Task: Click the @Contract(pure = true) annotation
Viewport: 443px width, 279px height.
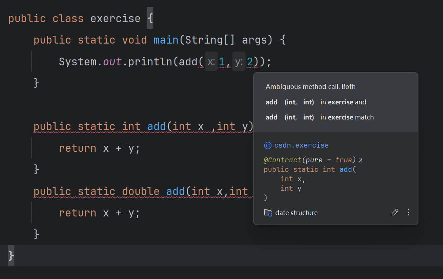Action: point(310,160)
